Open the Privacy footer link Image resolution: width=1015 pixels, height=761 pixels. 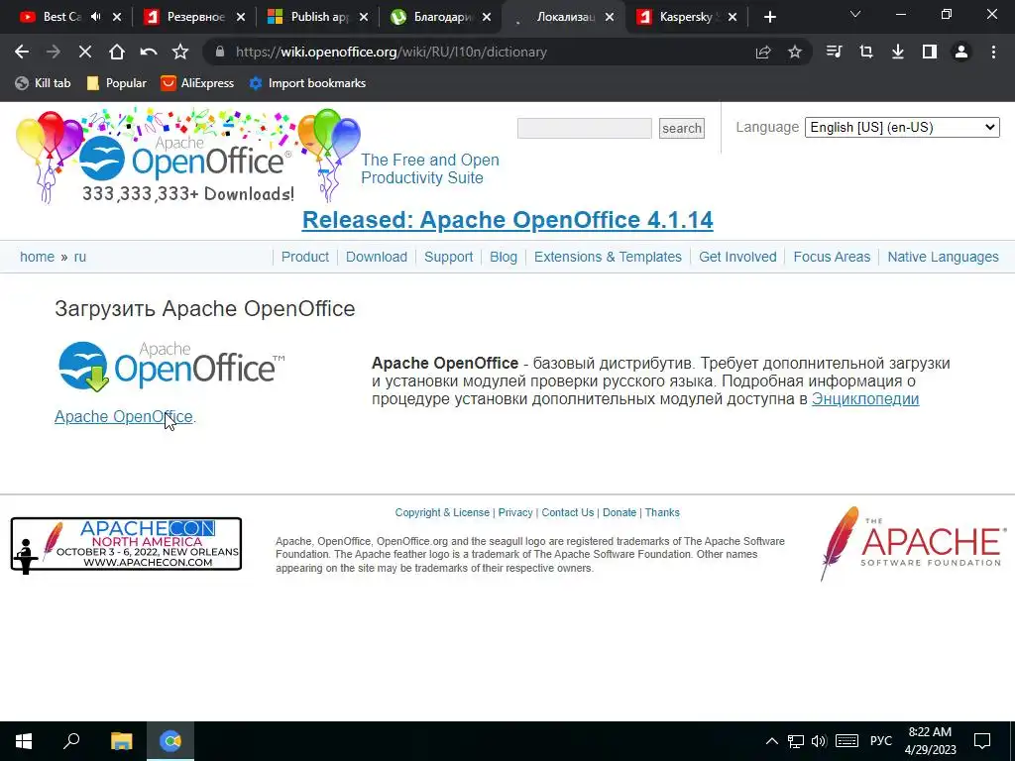[x=515, y=512]
